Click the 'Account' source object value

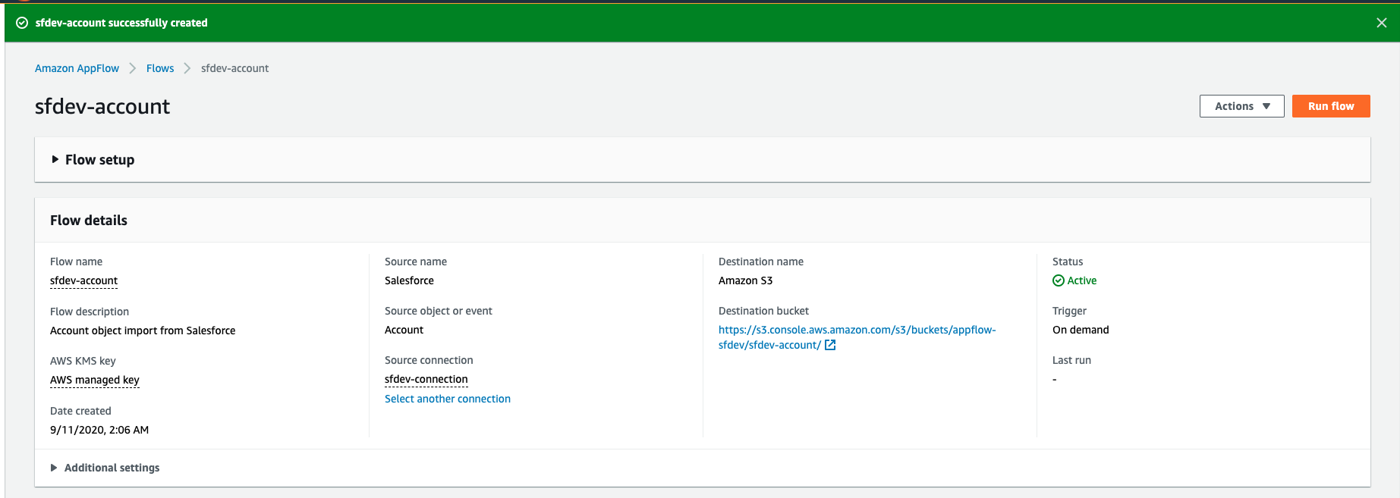point(404,330)
